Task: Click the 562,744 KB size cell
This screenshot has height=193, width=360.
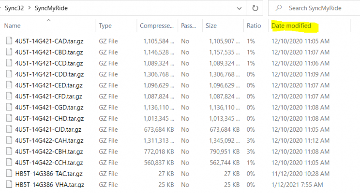Action: pos(225,163)
